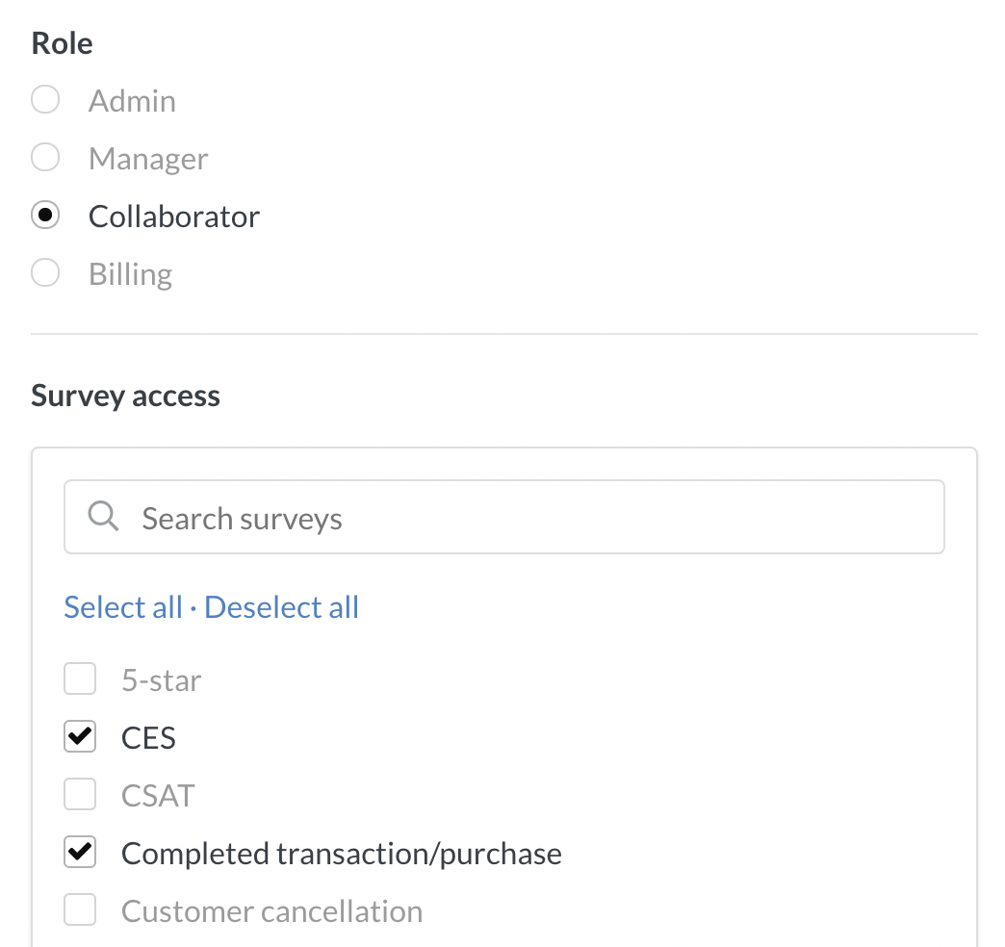Screen dimensions: 1005x947
Task: Tick the CSAT survey checkbox
Action: tap(80, 796)
